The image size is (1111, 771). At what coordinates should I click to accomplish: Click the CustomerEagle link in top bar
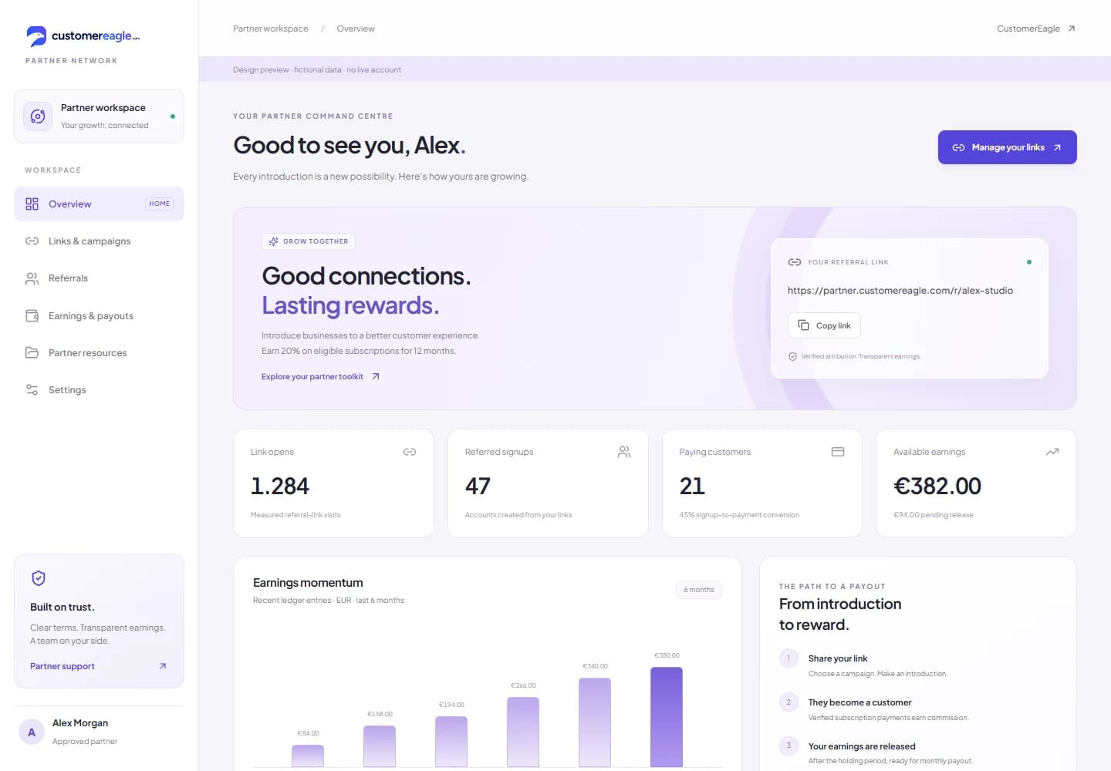tap(1035, 29)
